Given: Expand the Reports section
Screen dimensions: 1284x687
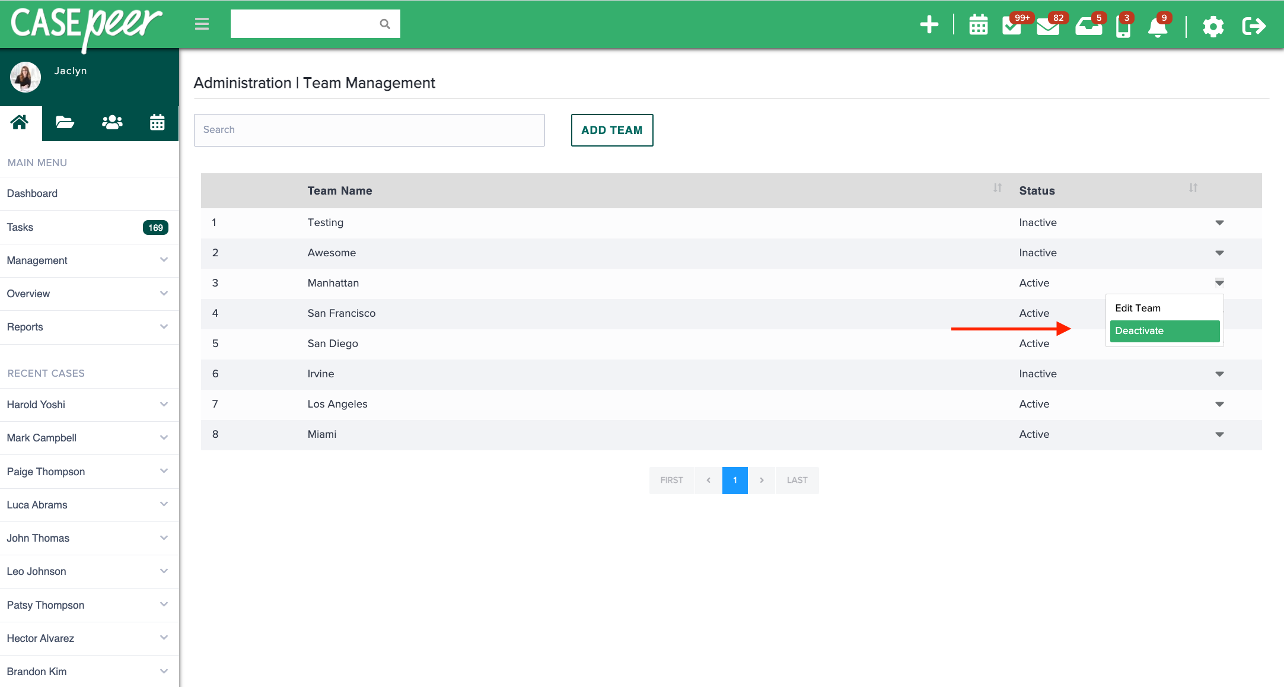Looking at the screenshot, I should point(89,327).
